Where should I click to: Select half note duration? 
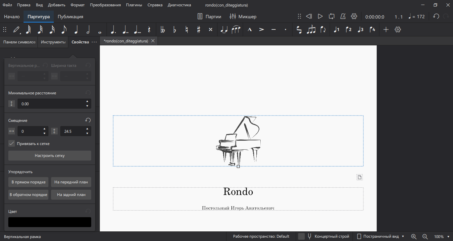coord(88,29)
